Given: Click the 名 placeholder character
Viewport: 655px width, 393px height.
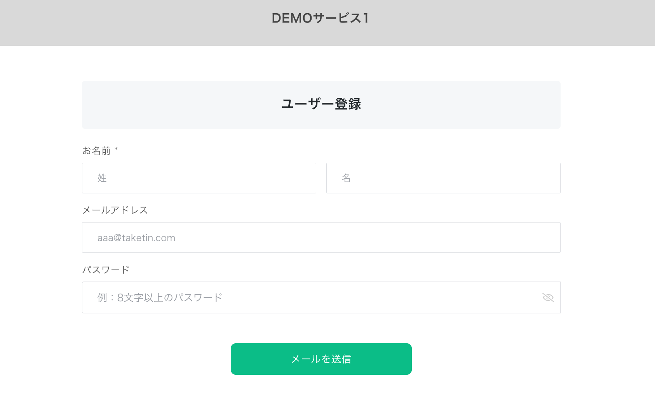Looking at the screenshot, I should pyautogui.click(x=346, y=178).
